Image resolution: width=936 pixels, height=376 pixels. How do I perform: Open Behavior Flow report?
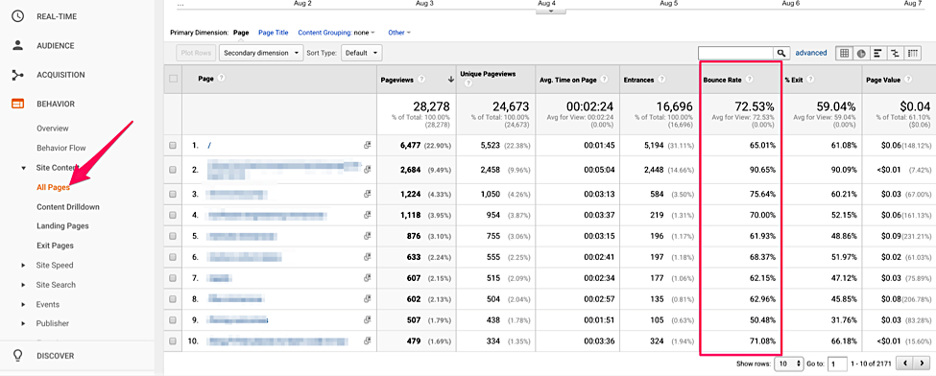click(60, 148)
